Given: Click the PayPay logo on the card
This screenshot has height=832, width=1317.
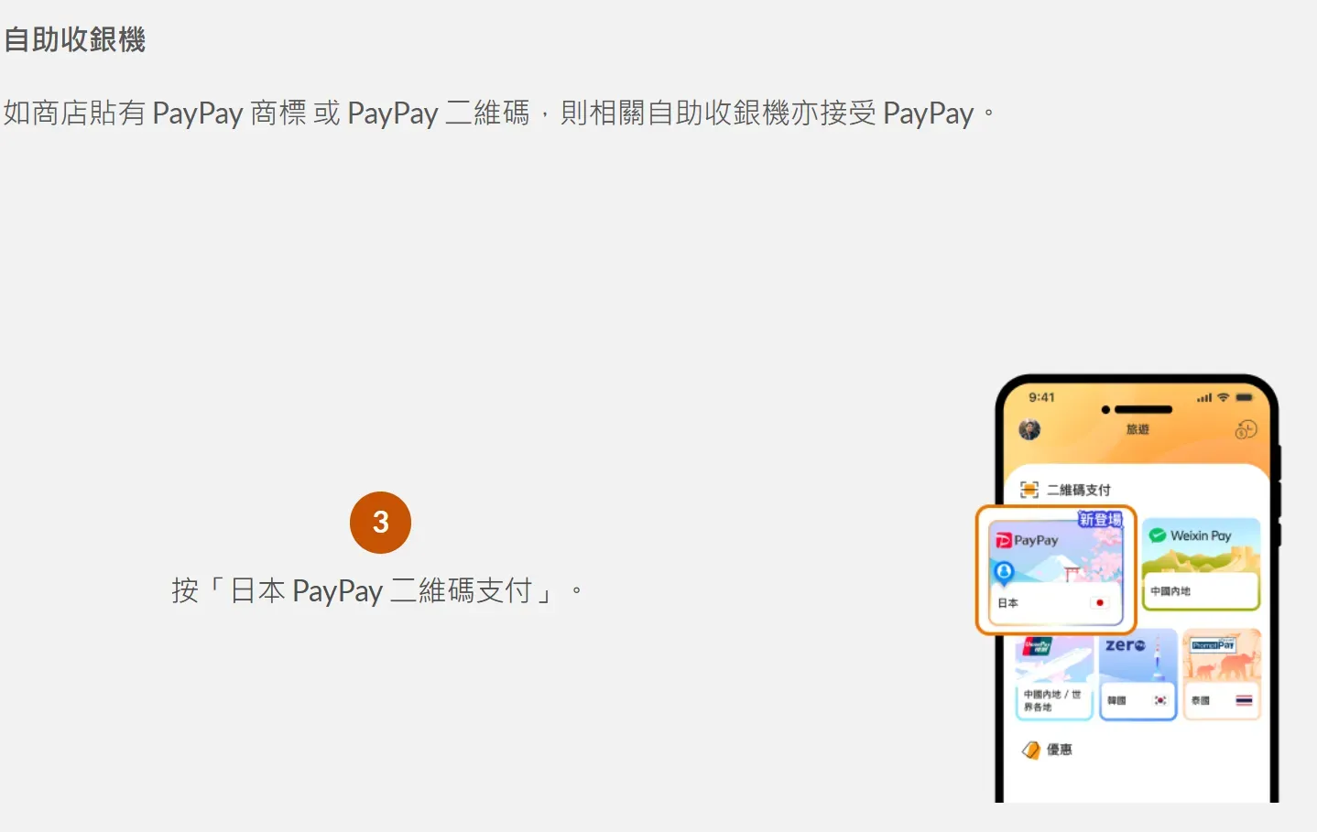Looking at the screenshot, I should click(1027, 540).
